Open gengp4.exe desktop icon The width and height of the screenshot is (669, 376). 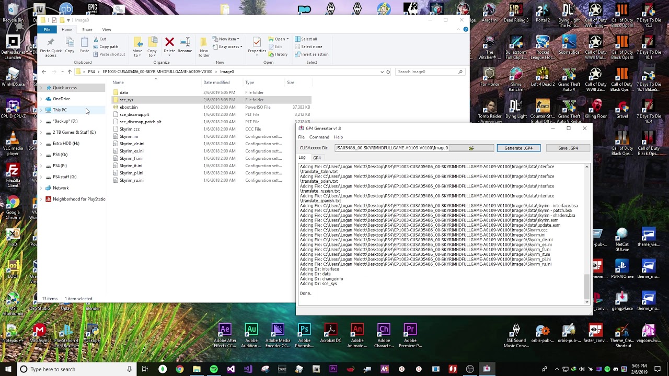[x=621, y=300]
